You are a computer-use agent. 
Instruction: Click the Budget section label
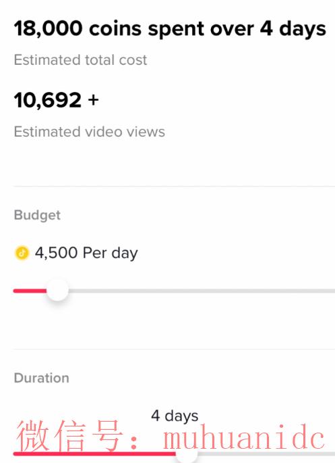(37, 215)
